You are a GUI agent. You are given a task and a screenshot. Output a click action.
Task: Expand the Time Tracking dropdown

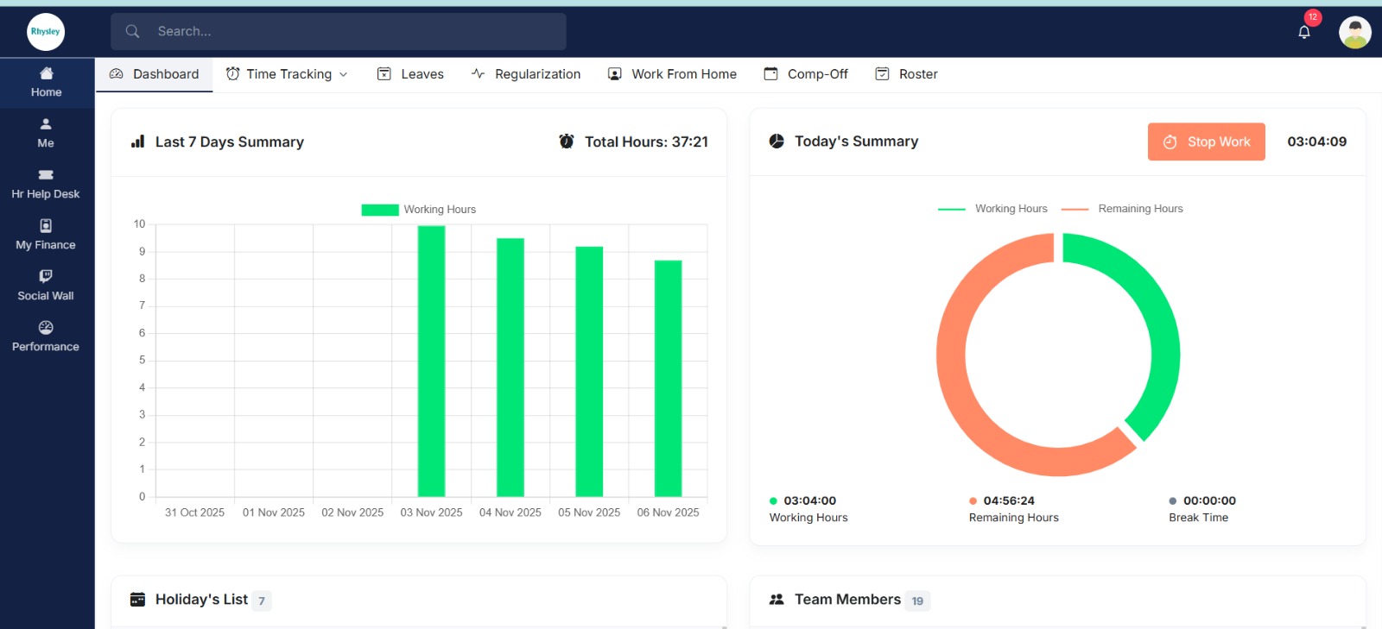(x=288, y=74)
